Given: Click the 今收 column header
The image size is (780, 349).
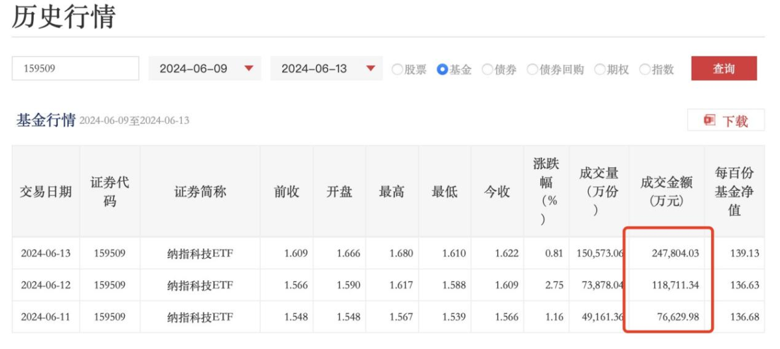Looking at the screenshot, I should point(497,191).
